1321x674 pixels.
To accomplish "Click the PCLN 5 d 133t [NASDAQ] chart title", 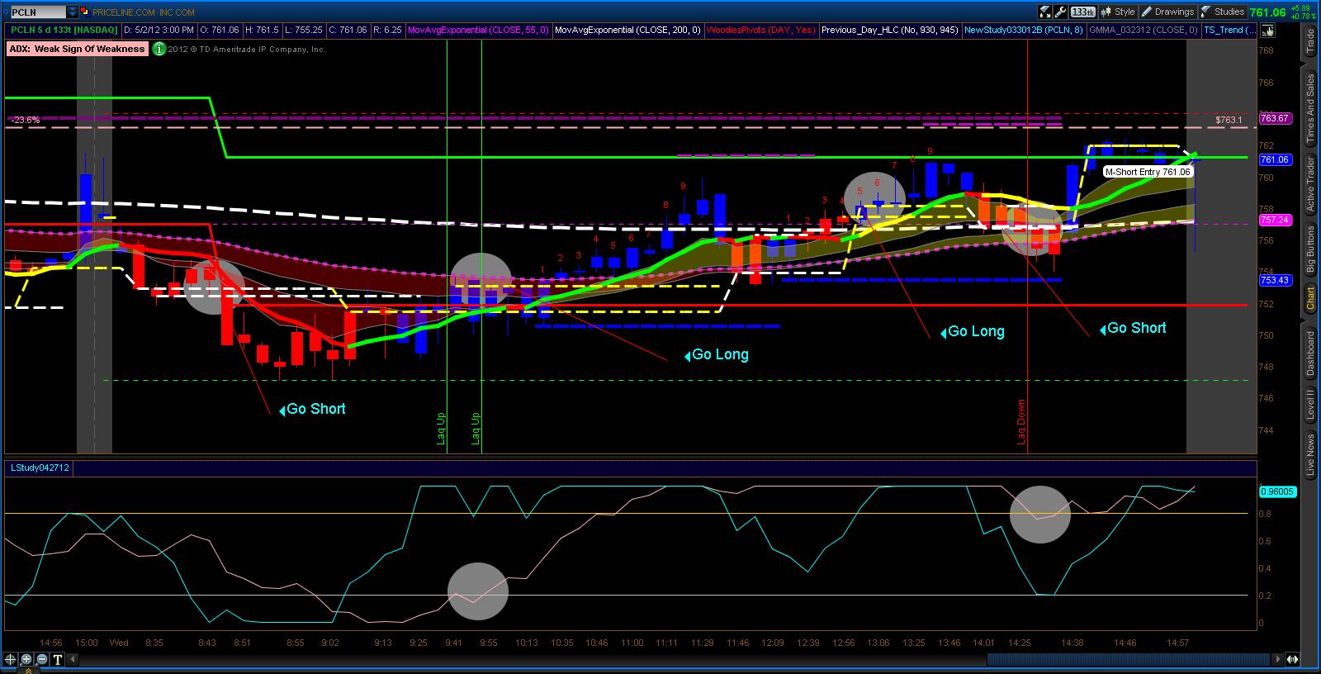I will tap(64, 31).
